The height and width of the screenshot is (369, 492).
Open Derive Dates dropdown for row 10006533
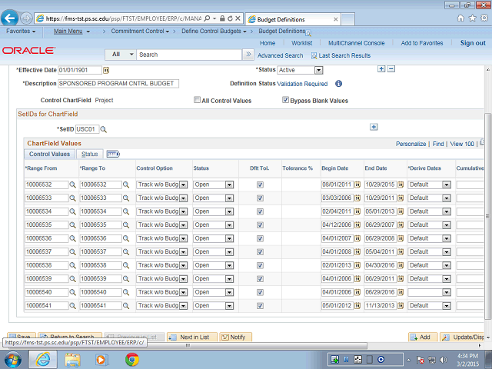click(x=446, y=198)
